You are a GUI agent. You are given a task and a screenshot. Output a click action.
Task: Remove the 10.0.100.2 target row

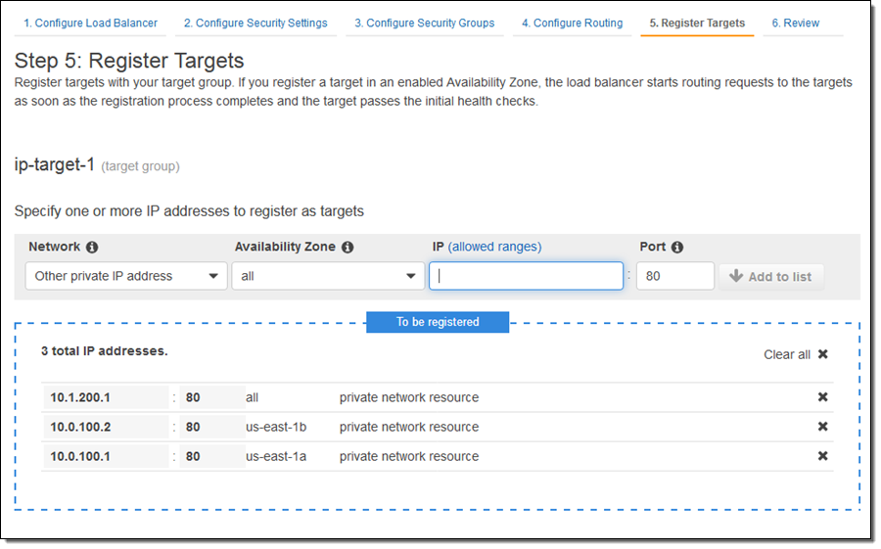point(822,427)
